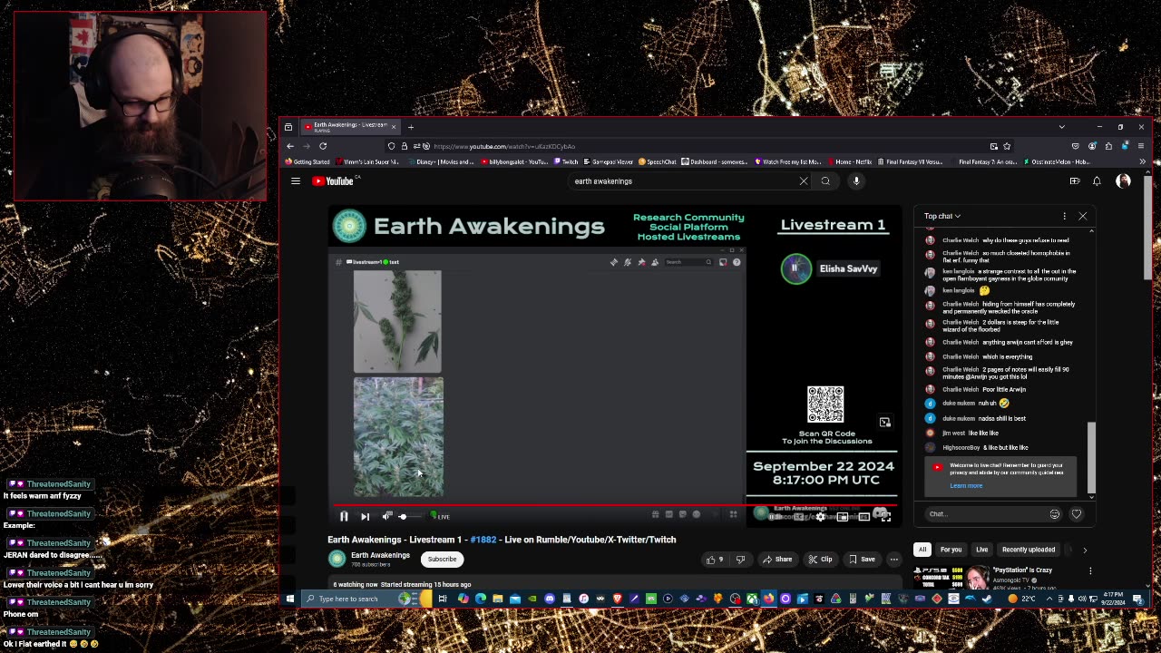Send a heart reaction in chat

[1077, 514]
